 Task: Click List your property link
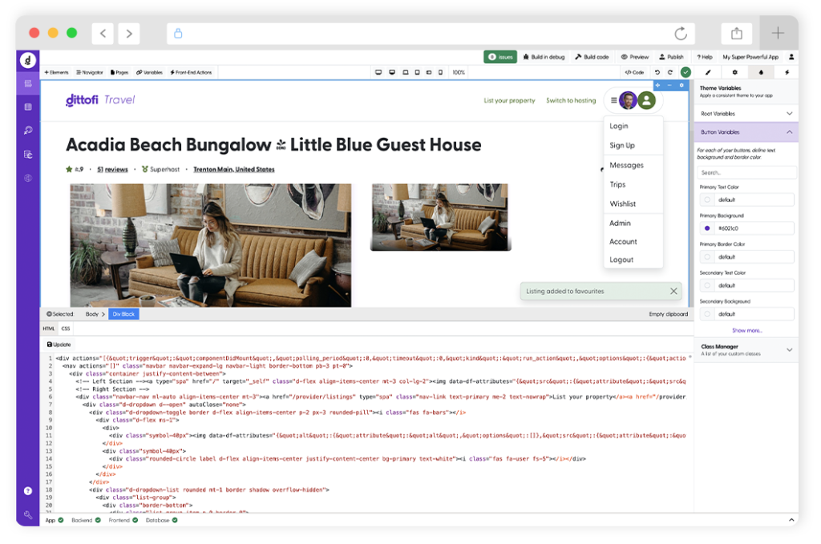click(x=509, y=101)
